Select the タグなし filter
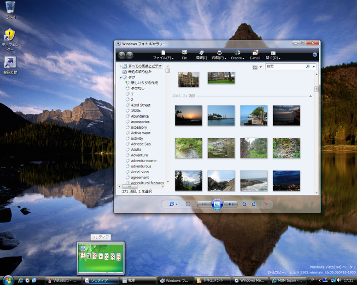Viewport: 357px width, 285px height. (138, 88)
